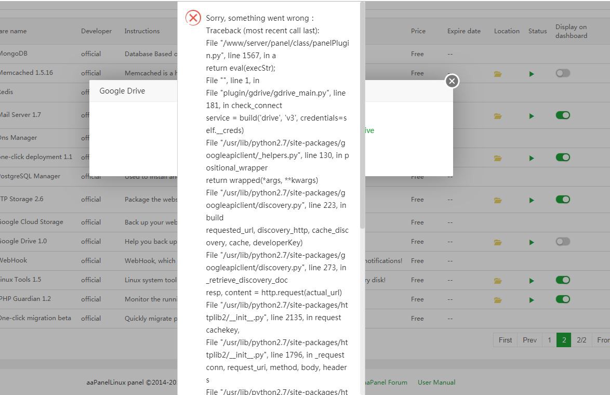The image size is (610, 395).
Task: Disable Mail Server dashboard display toggle
Action: pyautogui.click(x=563, y=115)
